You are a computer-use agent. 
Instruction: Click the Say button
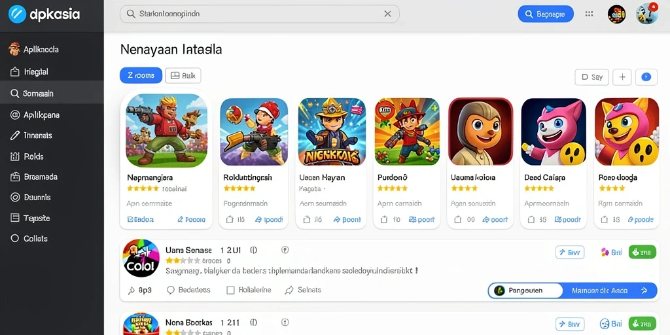pos(591,77)
